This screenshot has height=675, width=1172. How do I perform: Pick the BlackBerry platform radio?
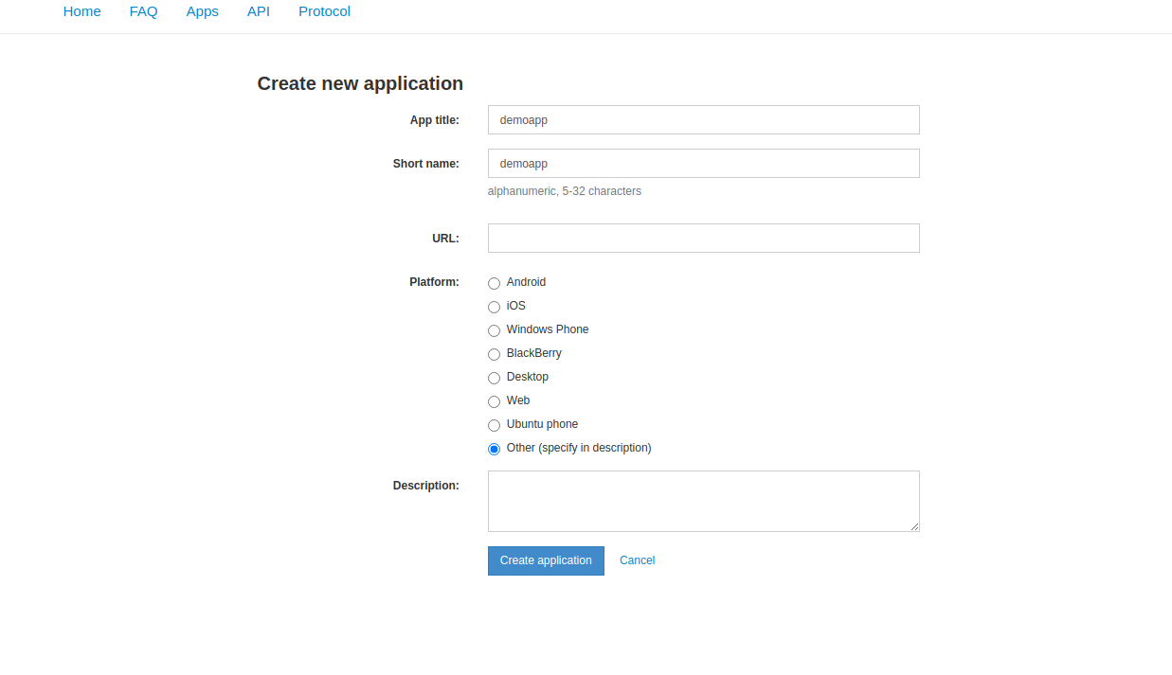(494, 354)
